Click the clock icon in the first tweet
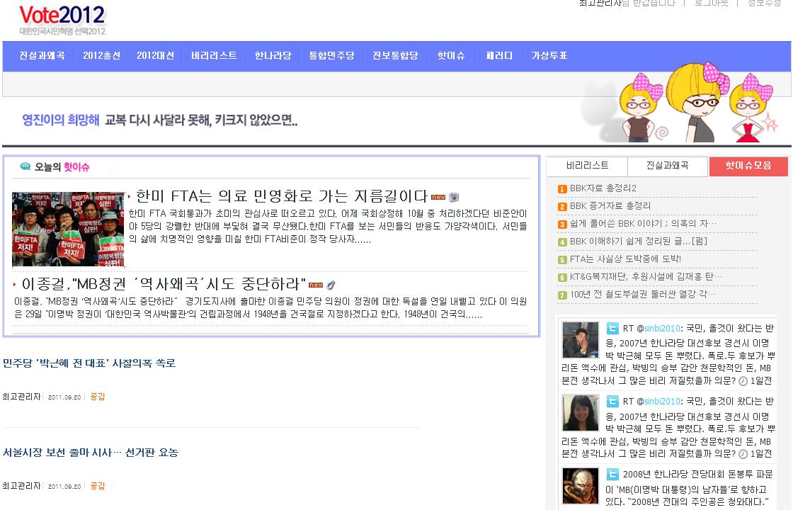Viewport: 793px width, 510px height. pos(743,381)
